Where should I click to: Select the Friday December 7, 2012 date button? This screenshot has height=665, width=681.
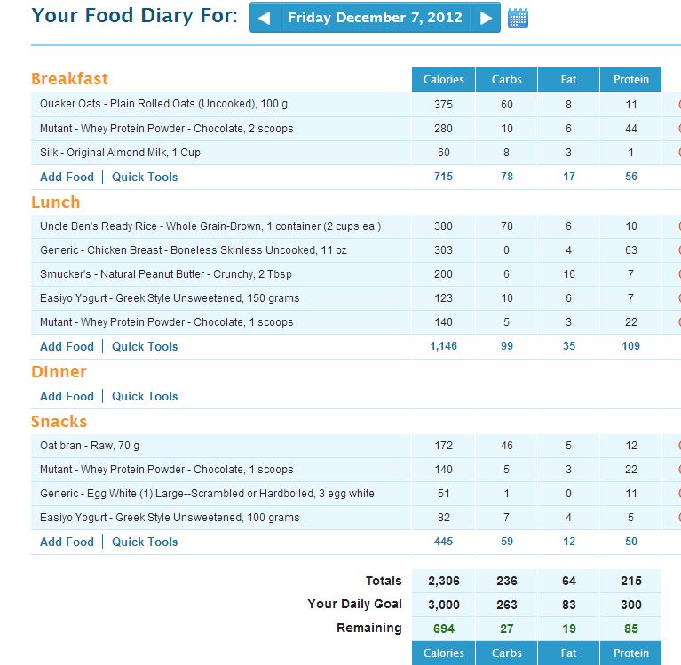coord(375,18)
